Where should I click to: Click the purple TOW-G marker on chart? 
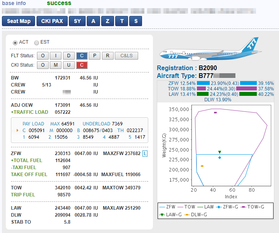point(215,113)
